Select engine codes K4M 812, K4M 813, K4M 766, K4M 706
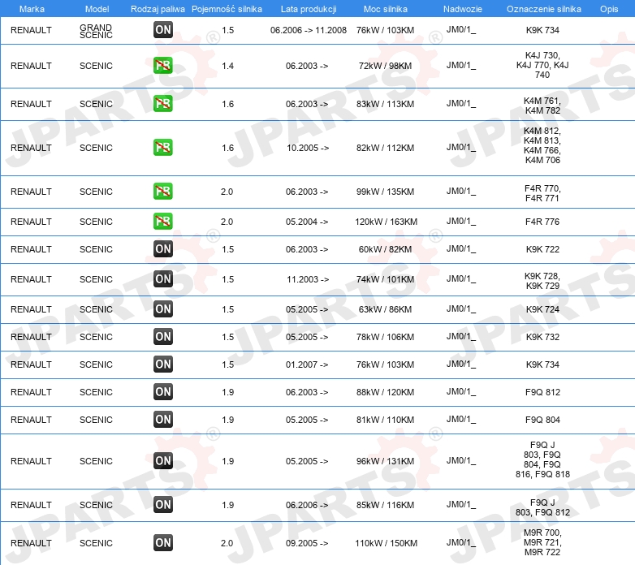 click(542, 145)
